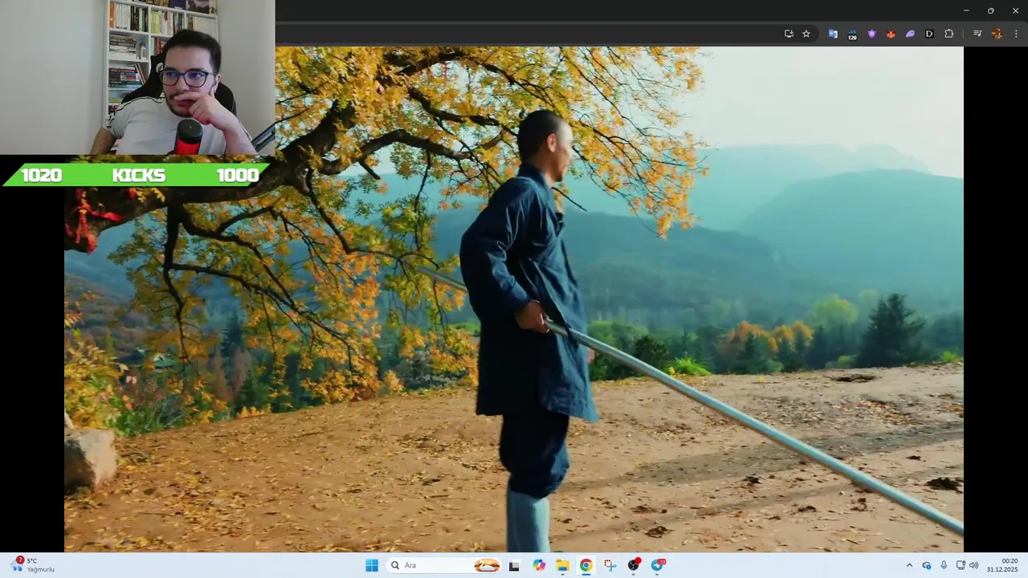Click the purple shield extension icon
This screenshot has height=578, width=1028.
[871, 34]
